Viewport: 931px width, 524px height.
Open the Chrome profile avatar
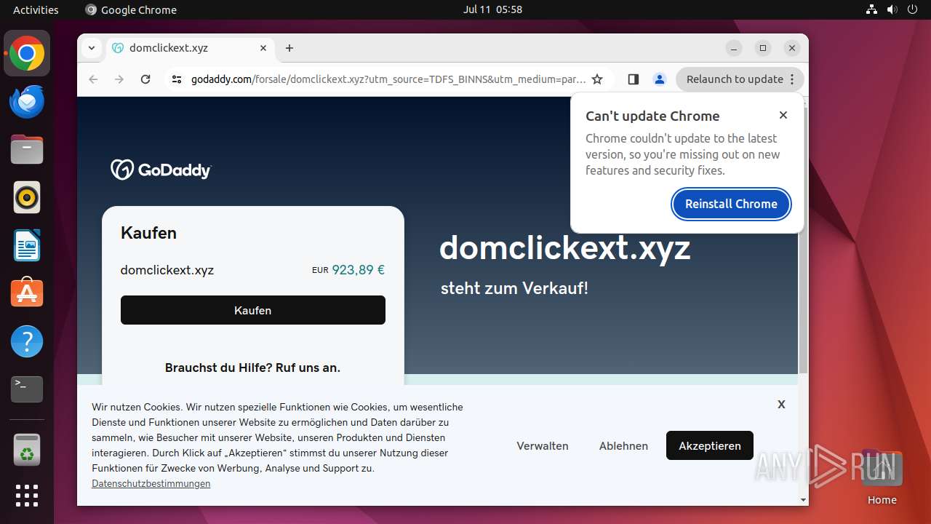pos(660,79)
